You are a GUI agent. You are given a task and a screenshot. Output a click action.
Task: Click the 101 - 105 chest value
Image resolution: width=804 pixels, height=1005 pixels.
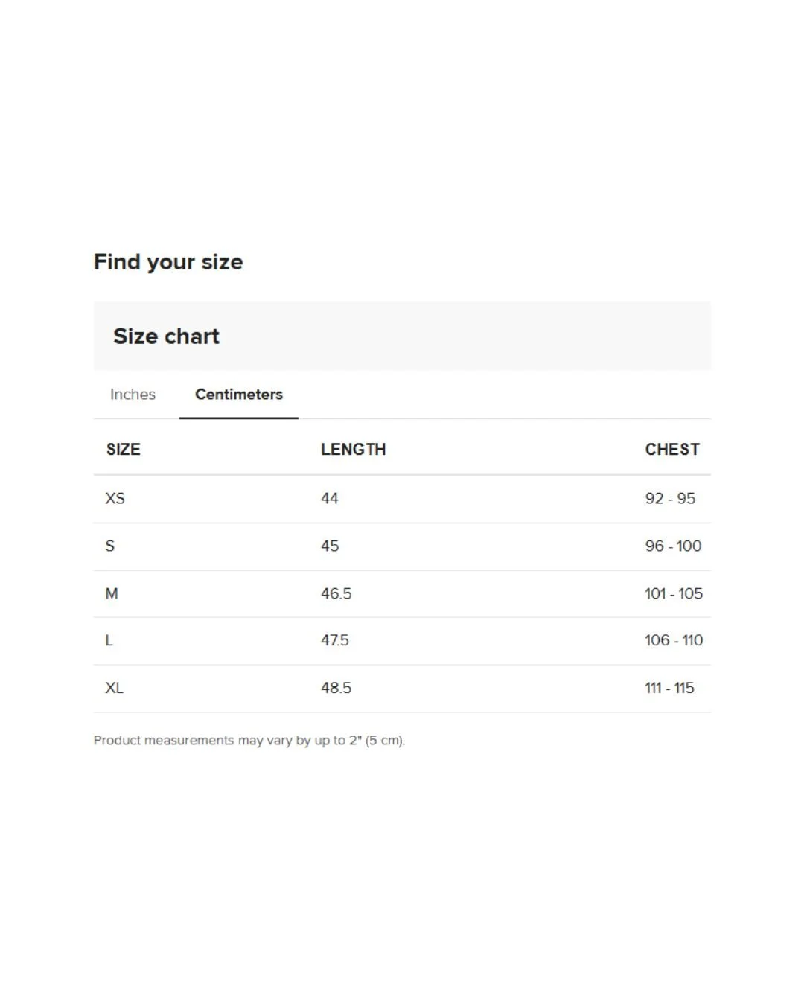click(674, 594)
